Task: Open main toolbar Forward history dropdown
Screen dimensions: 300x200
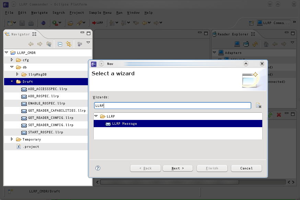Action: tap(161, 23)
